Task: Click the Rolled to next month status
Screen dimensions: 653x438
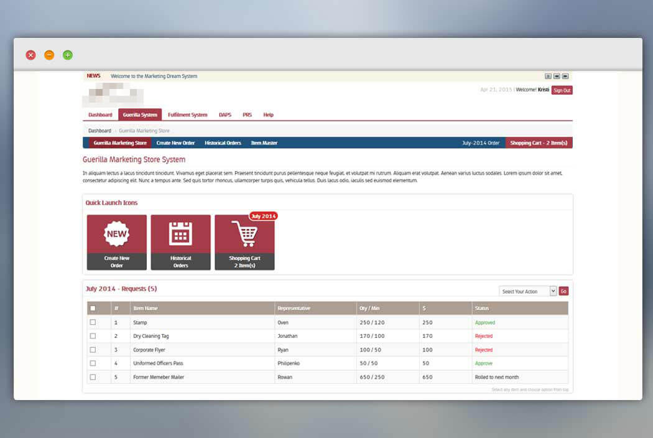Action: tap(497, 377)
